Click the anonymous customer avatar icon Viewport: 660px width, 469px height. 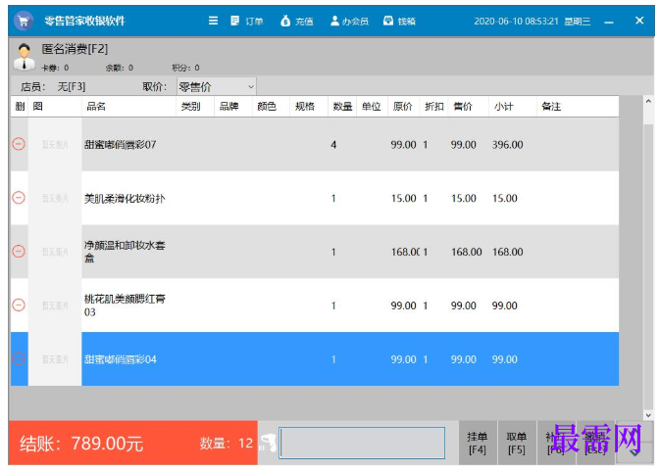(x=24, y=57)
